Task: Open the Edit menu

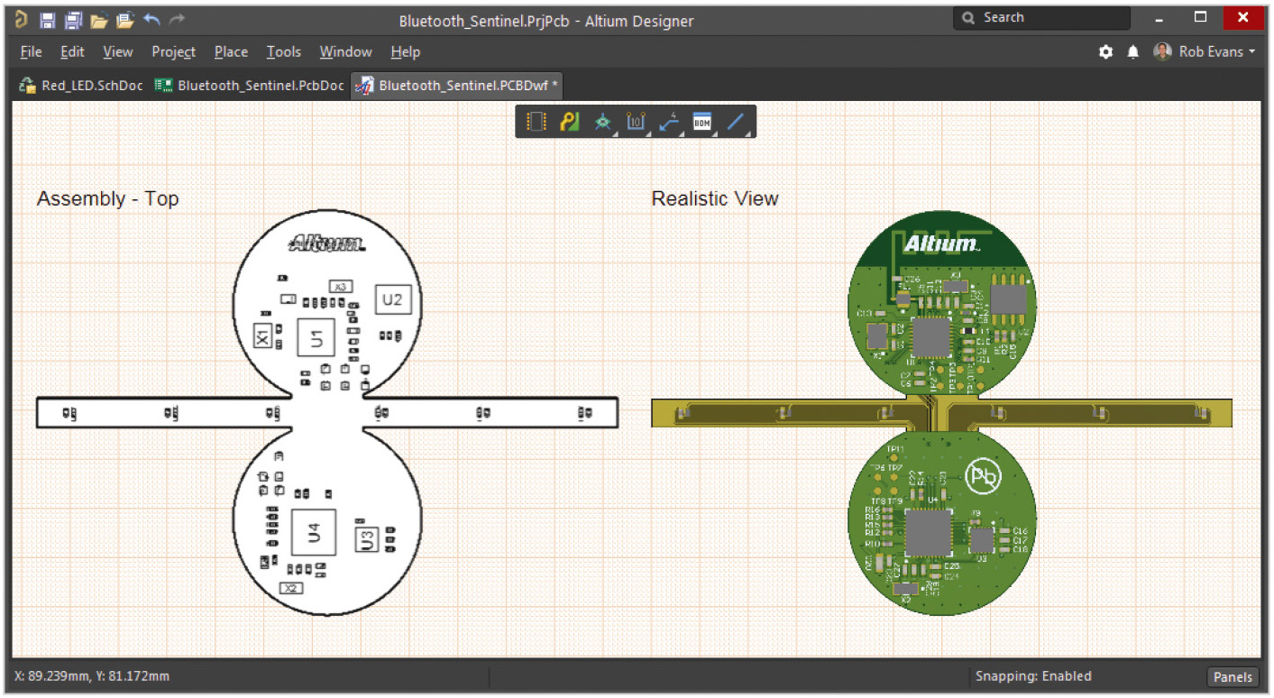Action: pyautogui.click(x=72, y=52)
